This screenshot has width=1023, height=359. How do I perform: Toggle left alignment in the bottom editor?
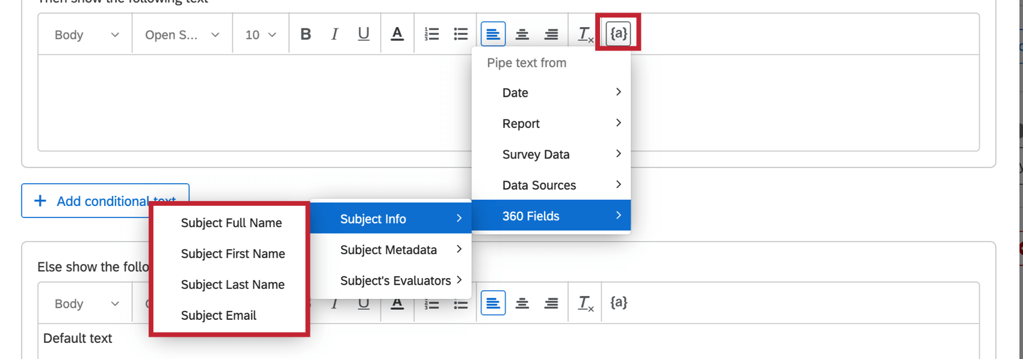493,303
